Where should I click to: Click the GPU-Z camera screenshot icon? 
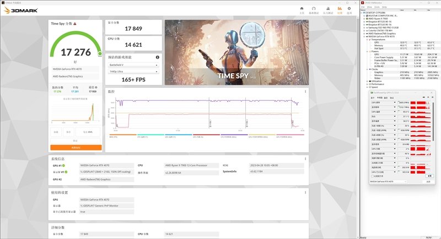coord(423,97)
